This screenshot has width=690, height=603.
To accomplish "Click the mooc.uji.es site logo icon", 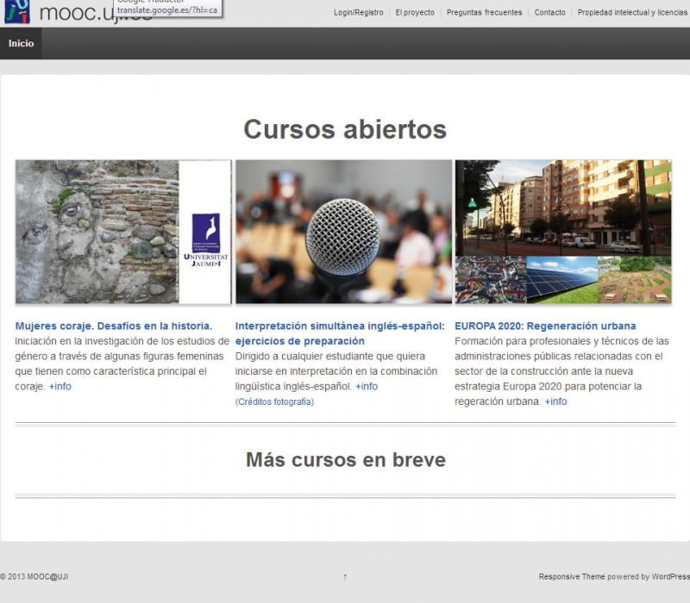I will coord(16,12).
